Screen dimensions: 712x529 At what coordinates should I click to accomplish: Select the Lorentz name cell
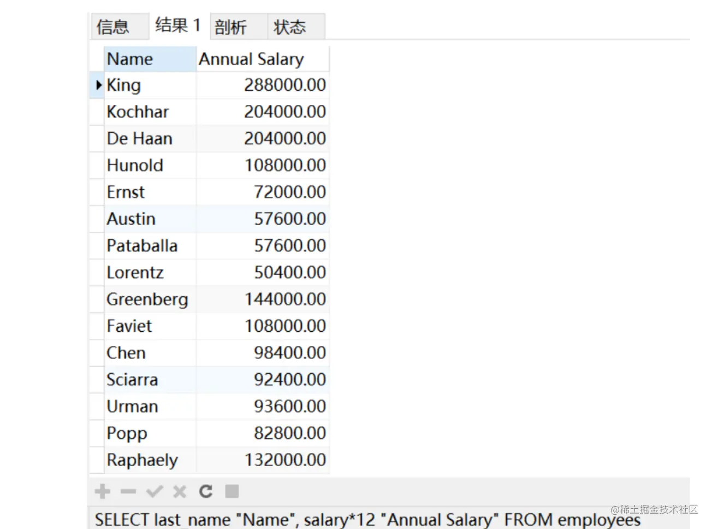click(150, 273)
